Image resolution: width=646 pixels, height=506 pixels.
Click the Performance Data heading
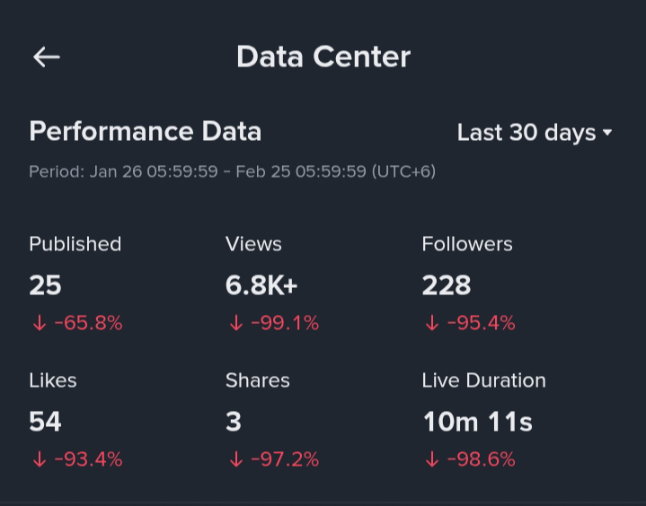pos(146,132)
